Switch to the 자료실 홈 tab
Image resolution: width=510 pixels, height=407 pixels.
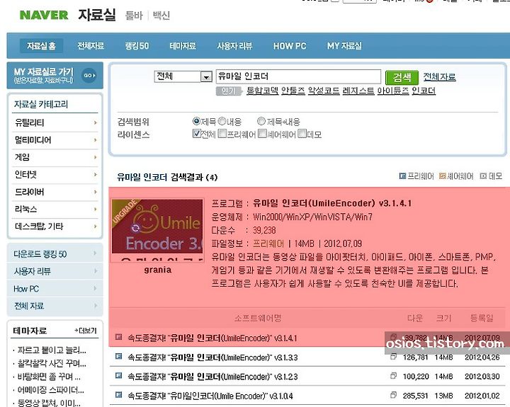41,46
